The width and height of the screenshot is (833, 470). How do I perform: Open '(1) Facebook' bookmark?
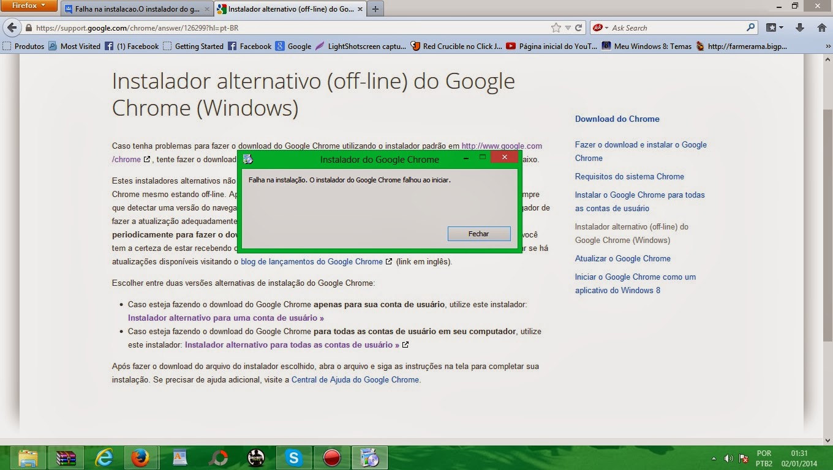[132, 46]
